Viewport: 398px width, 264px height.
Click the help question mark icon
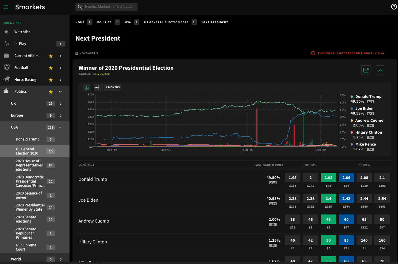point(394,7)
